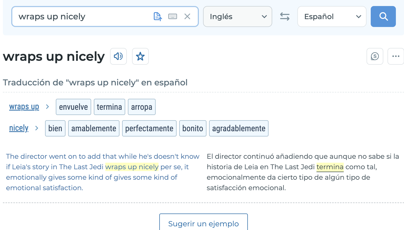Select the 'termina' translation chip
The height and width of the screenshot is (230, 404).
pyautogui.click(x=109, y=107)
